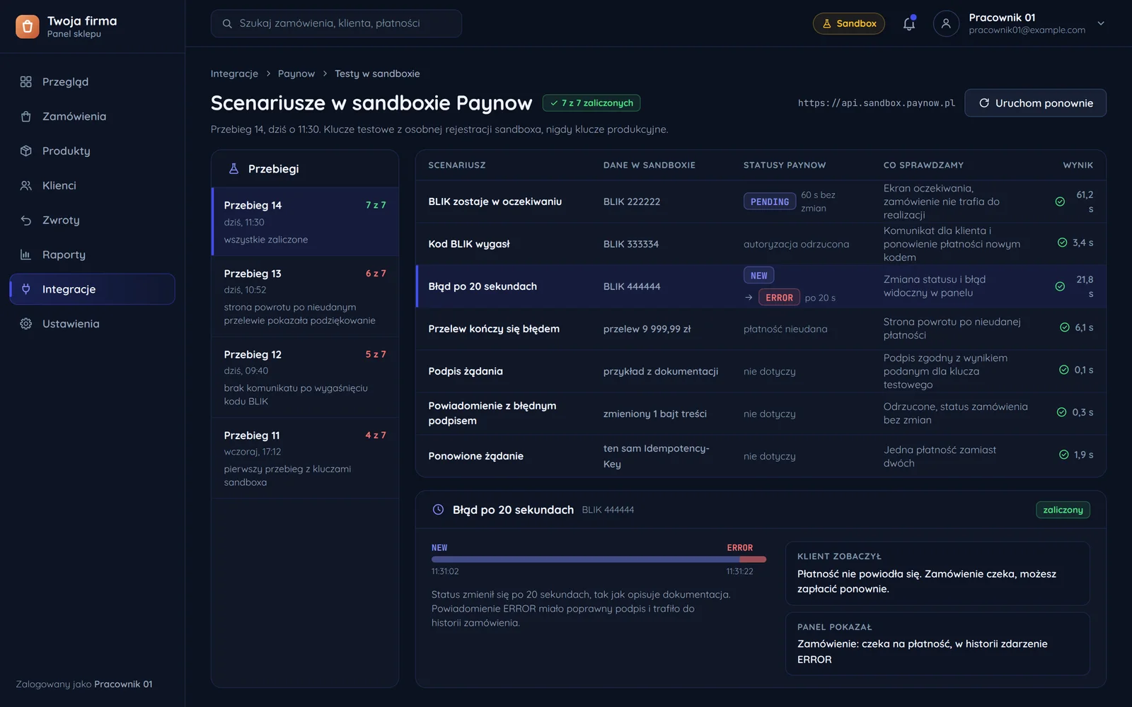Open the Raporty section
Screen dimensions: 1132x707
92,255
